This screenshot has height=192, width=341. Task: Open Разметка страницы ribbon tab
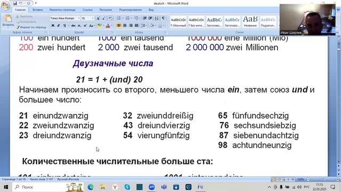click(x=62, y=10)
